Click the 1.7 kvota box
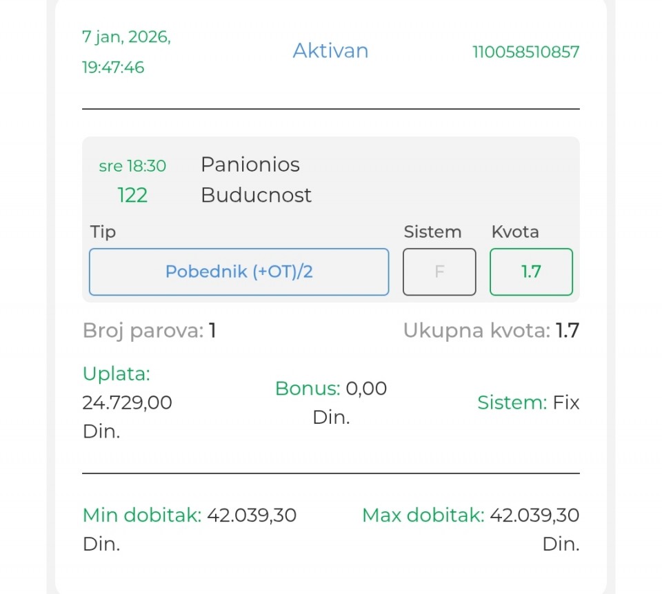This screenshot has width=662, height=594. point(531,272)
